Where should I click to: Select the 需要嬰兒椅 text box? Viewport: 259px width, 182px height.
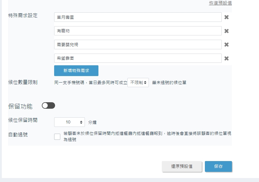click(x=138, y=45)
